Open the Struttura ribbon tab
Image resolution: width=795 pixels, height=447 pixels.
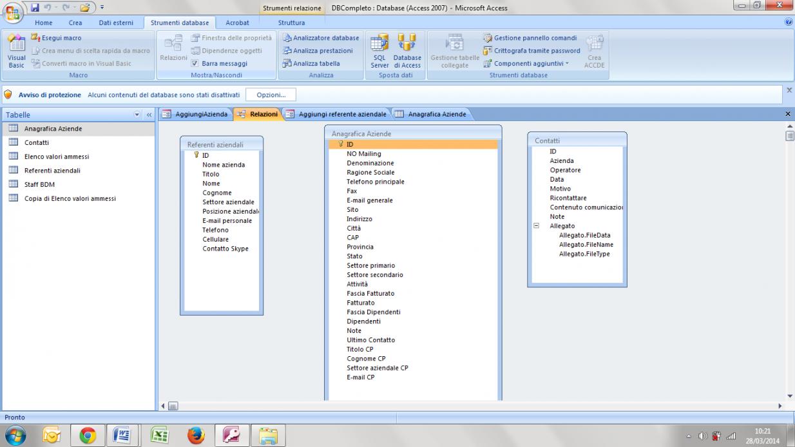click(291, 23)
